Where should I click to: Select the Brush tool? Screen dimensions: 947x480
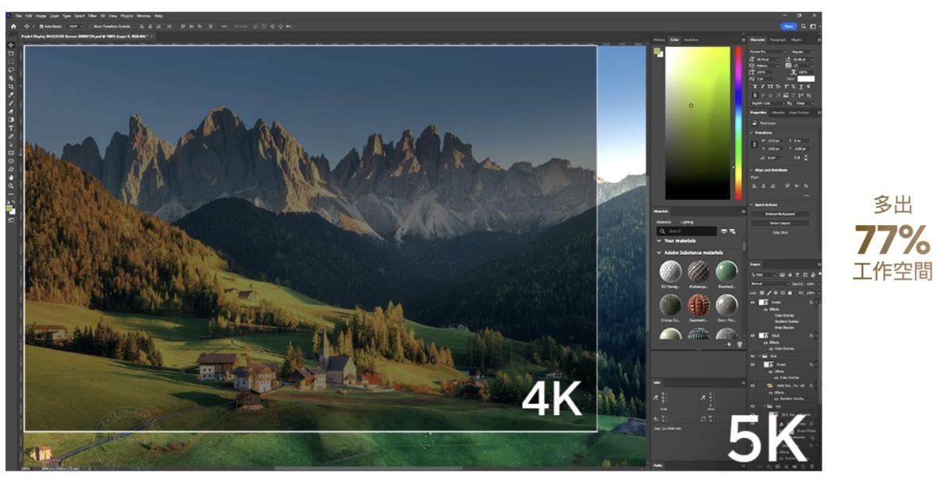tap(11, 103)
